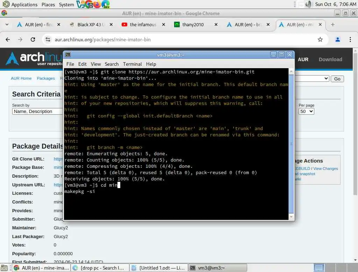Click Maintainer value 'Glucy2'

[x=60, y=228]
